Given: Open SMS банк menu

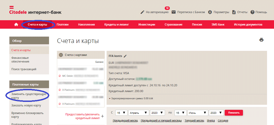Looking at the screenshot, I should 218,25.
